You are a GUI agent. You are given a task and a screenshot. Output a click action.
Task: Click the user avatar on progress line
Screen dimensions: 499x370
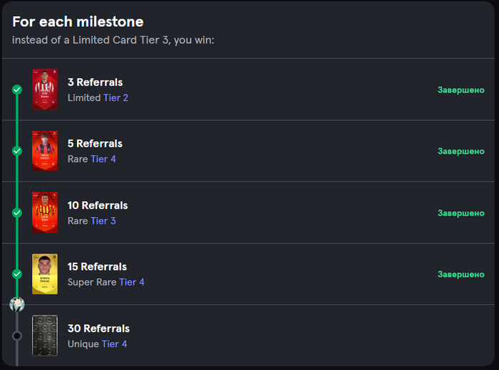17,305
